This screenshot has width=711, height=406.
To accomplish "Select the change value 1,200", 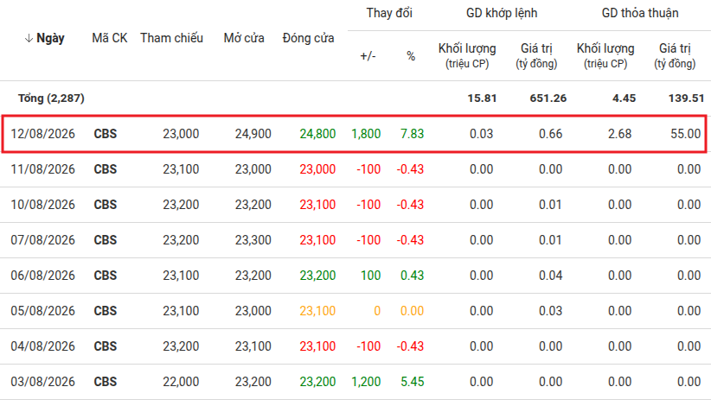I will point(366,382).
